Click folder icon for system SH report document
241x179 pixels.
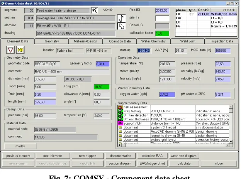tap(120, 127)
